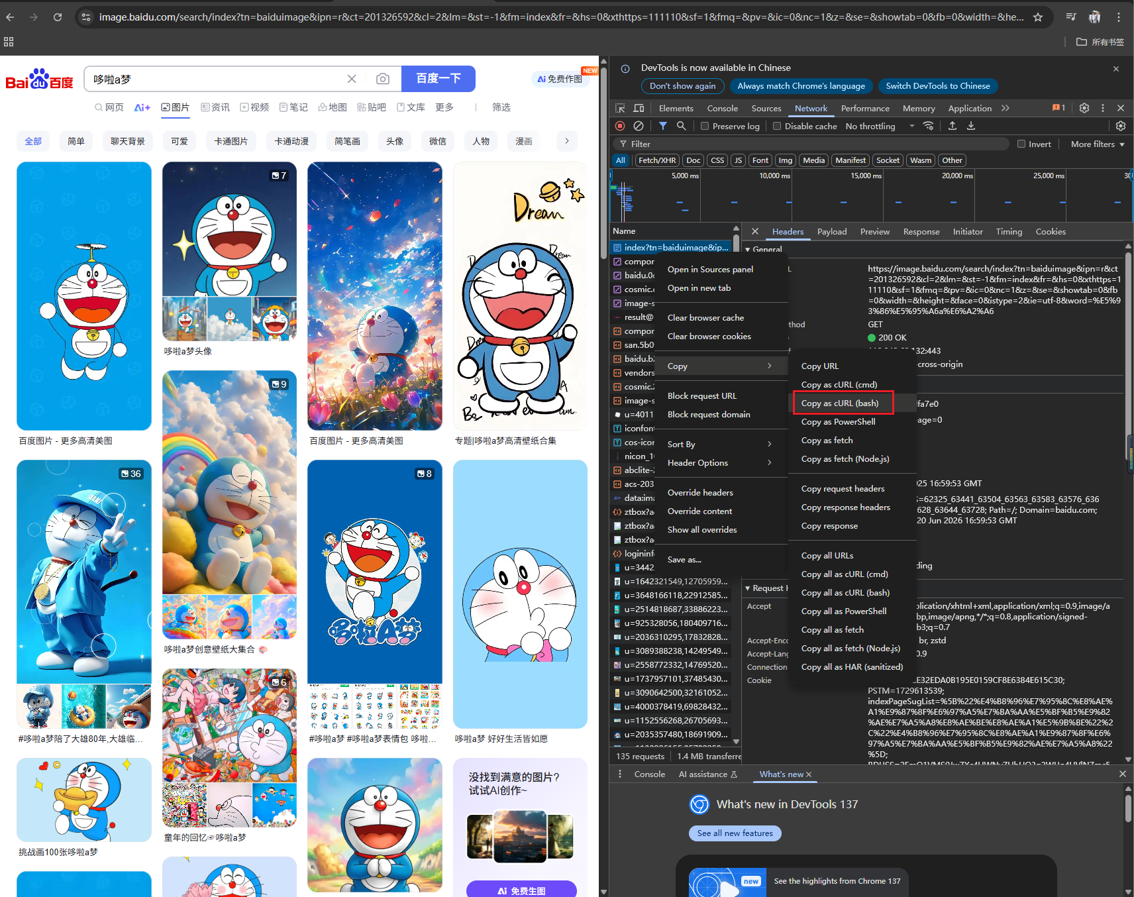Show more DevTools tabs chevron
Screen dimensions: 1134x897
(1005, 108)
